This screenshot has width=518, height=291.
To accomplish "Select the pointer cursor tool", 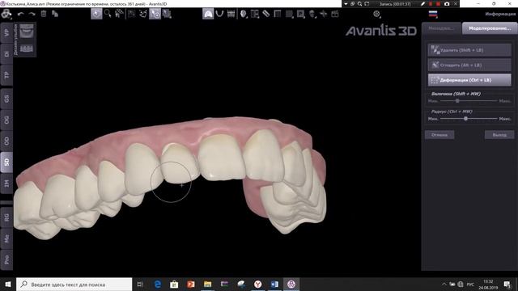I will point(96,14).
